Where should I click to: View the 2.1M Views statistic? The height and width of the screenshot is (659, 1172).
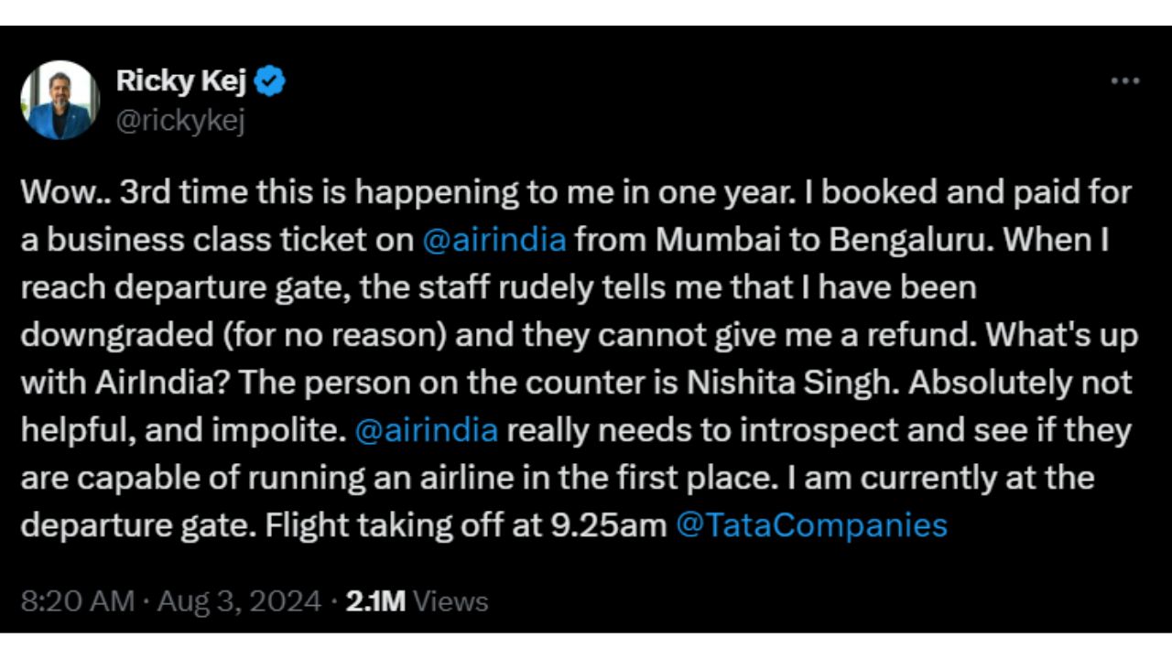[376, 601]
